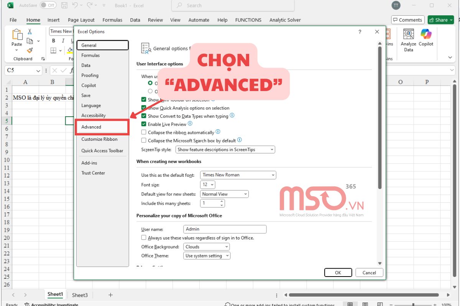This screenshot has height=306, width=460.
Task: Click the Save icon in title bar
Action: [64, 5]
